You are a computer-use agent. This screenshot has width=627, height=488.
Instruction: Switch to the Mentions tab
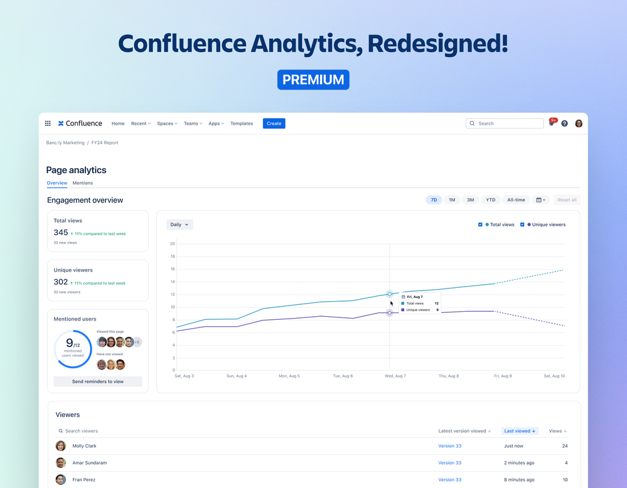83,183
